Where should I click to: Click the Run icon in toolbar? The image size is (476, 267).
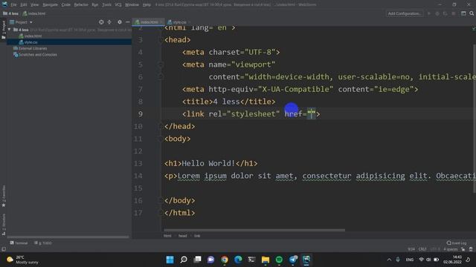429,13
